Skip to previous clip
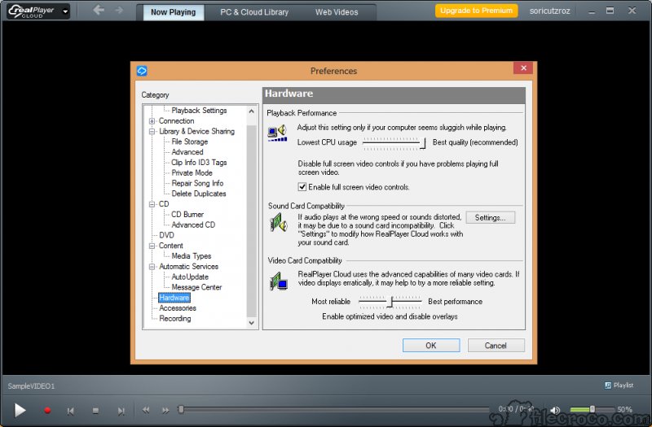The image size is (652, 427). point(71,411)
